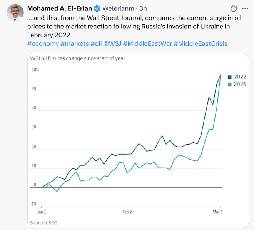254x230 pixels.
Task: Click the 3h post timestamp
Action: (x=143, y=8)
